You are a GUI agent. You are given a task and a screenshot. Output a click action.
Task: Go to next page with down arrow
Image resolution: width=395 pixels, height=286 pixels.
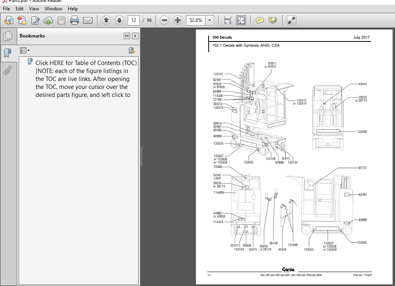(119, 20)
